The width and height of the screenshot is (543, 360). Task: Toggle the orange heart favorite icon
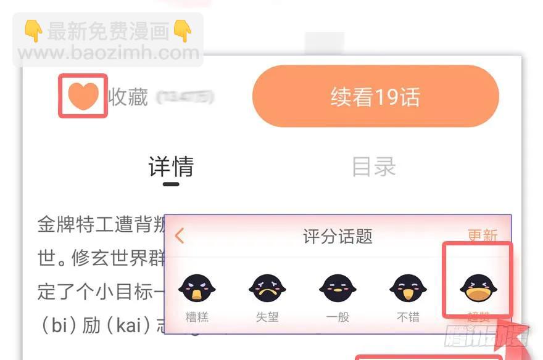pyautogui.click(x=83, y=96)
